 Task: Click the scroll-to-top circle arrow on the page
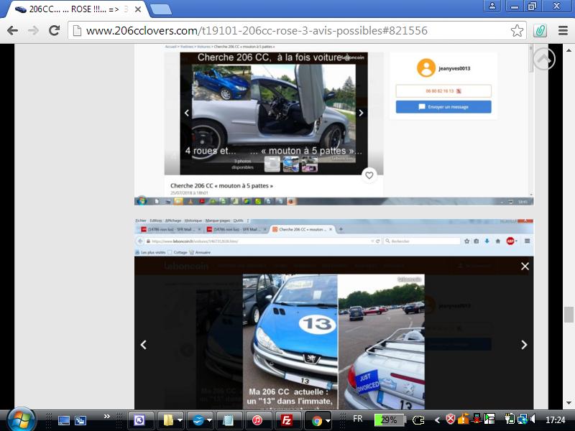point(543,59)
